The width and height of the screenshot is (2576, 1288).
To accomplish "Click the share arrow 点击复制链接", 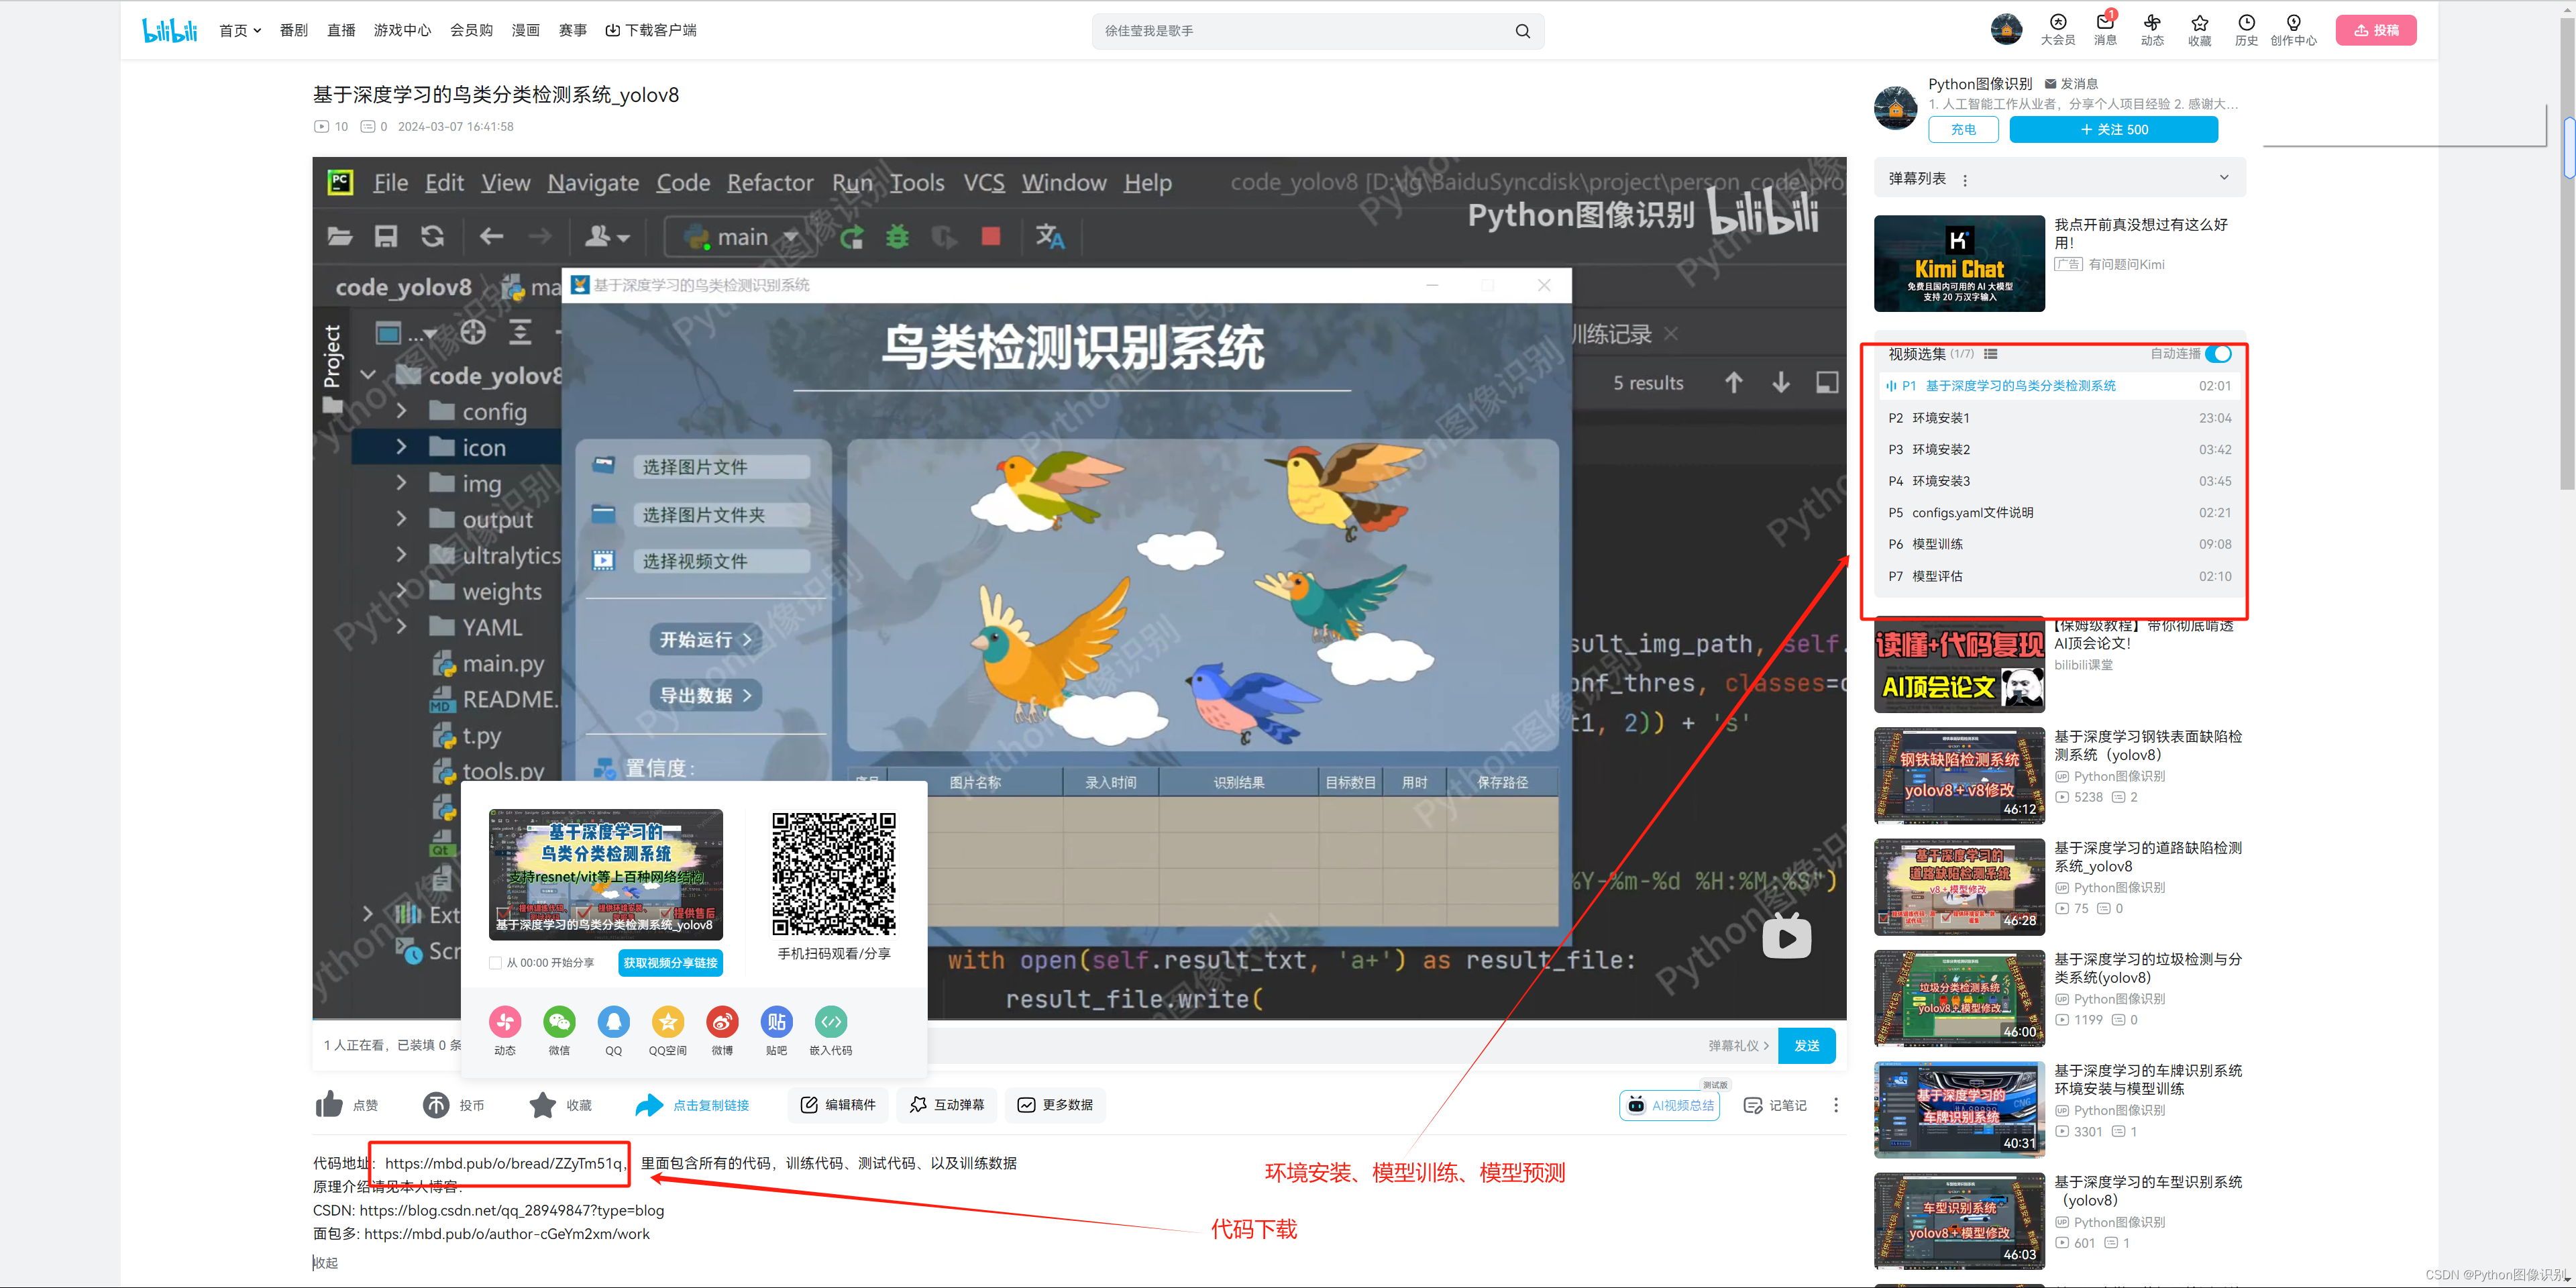I will (x=649, y=1104).
